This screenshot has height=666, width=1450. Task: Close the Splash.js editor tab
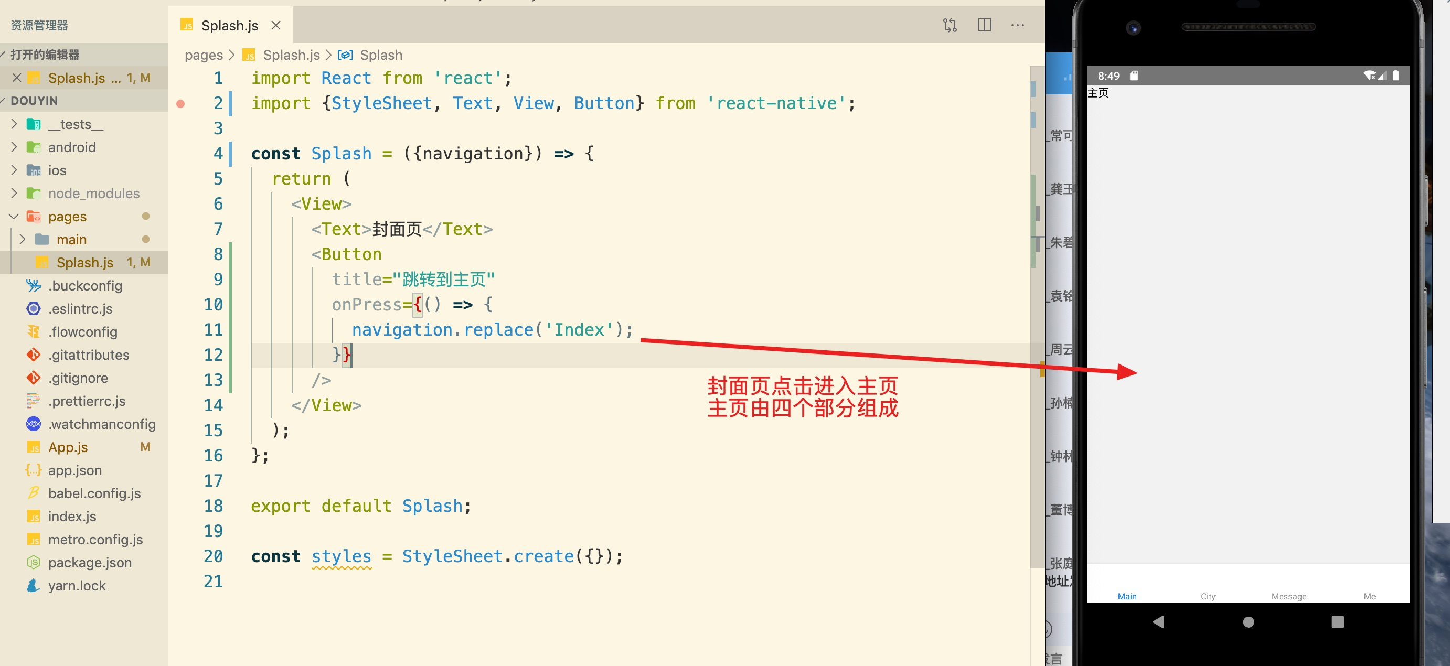click(276, 25)
